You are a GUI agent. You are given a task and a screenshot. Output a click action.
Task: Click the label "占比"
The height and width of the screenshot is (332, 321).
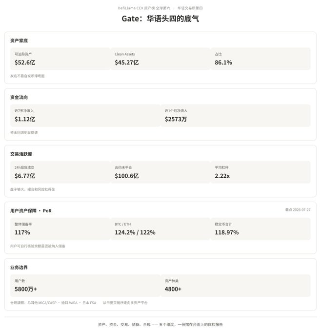point(218,54)
